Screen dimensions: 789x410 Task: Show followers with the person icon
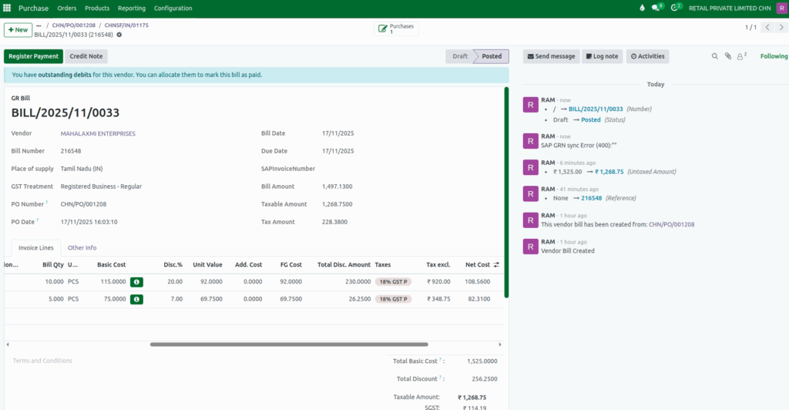(x=741, y=56)
